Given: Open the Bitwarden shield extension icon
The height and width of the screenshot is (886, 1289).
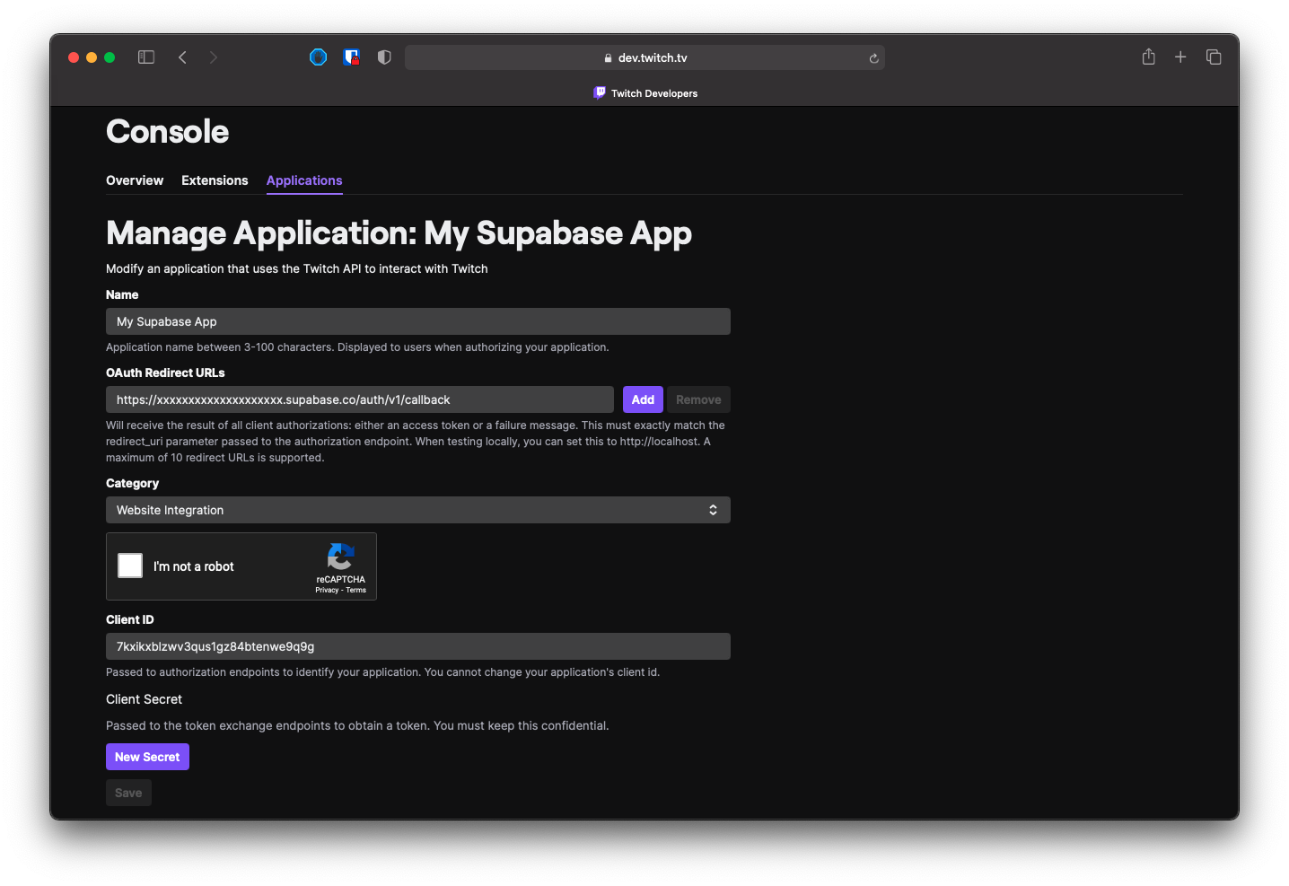Looking at the screenshot, I should 351,57.
